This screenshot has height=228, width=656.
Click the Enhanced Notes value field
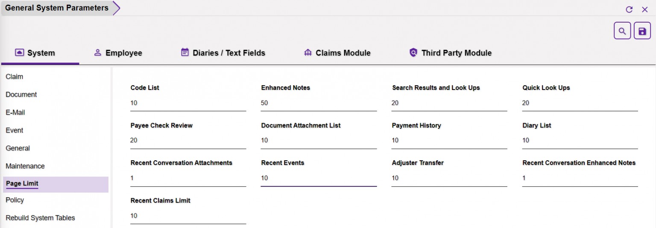pyautogui.click(x=319, y=103)
